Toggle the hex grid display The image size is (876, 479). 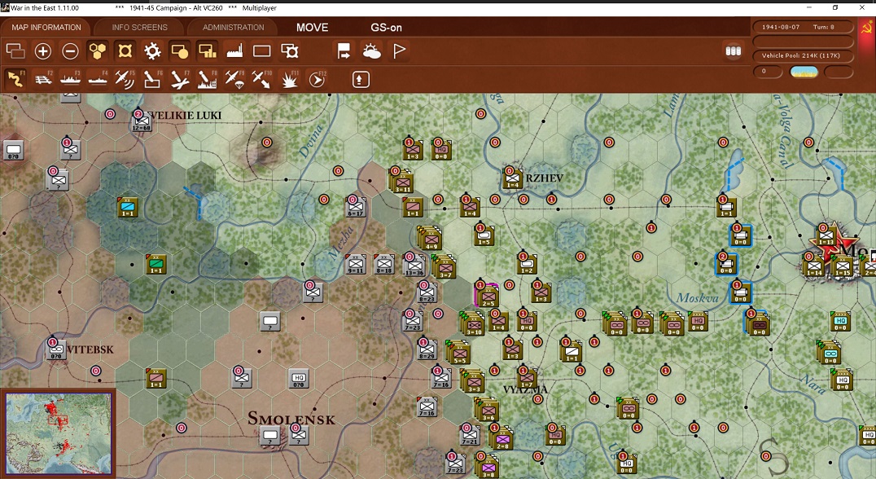click(x=97, y=51)
